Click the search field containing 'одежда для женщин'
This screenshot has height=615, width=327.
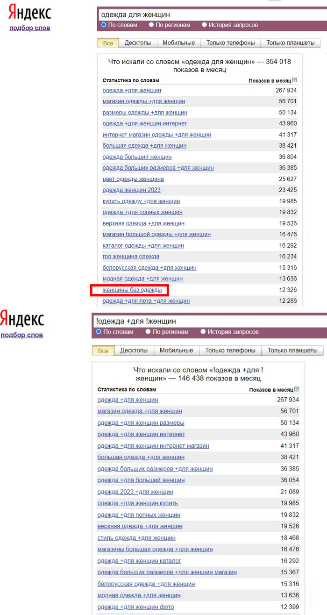pyautogui.click(x=210, y=14)
